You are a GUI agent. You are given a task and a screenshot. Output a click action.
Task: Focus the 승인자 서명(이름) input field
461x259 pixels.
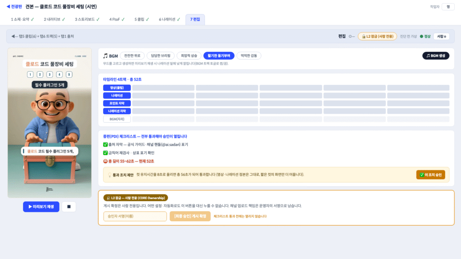[135, 216]
